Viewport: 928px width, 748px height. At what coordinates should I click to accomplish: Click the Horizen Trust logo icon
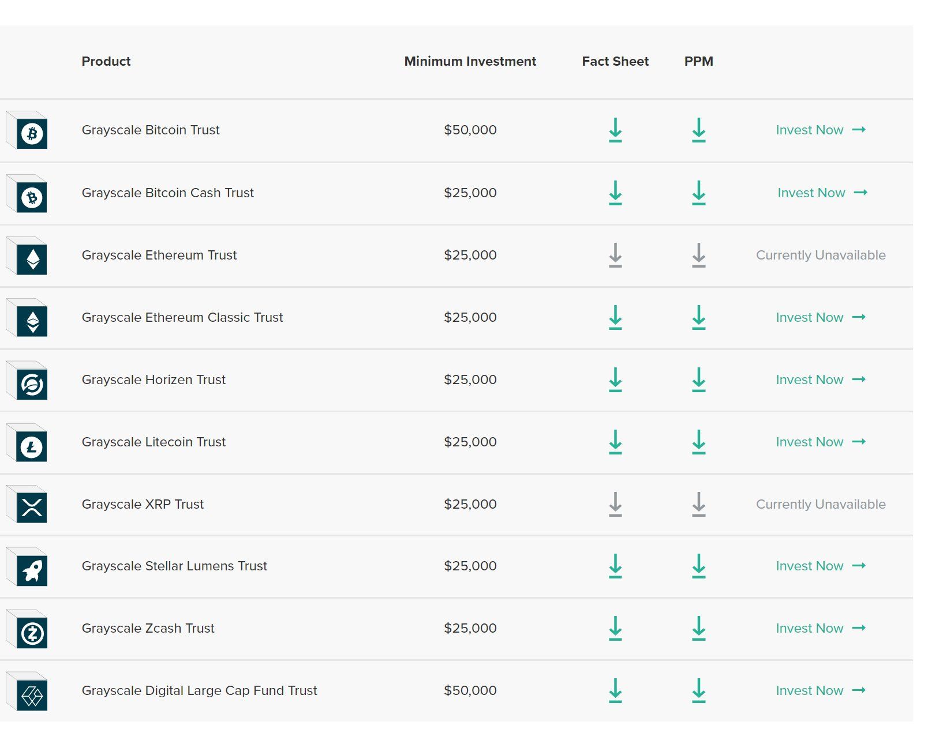(27, 380)
